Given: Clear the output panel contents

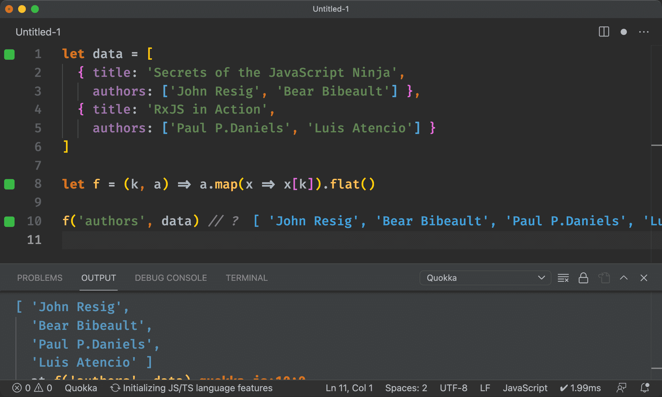Looking at the screenshot, I should (563, 278).
